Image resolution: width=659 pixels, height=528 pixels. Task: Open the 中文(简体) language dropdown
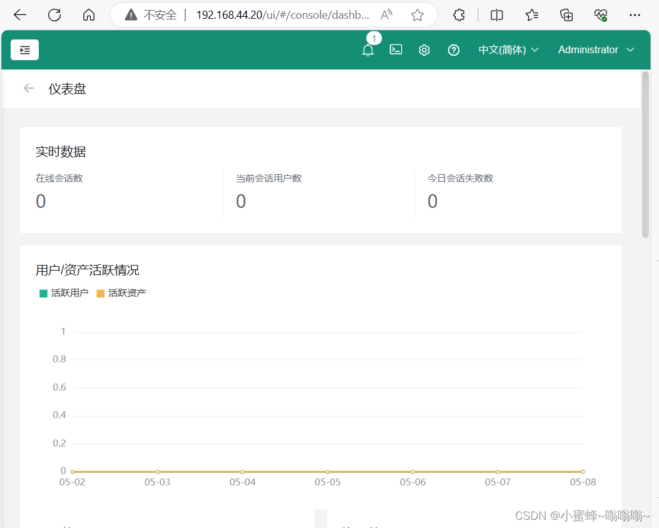coord(509,49)
